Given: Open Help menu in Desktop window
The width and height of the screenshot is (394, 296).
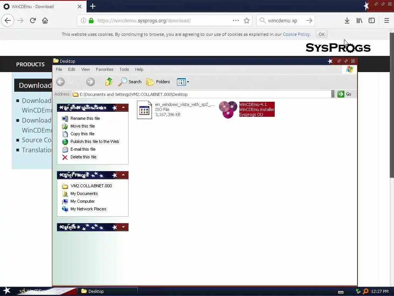Looking at the screenshot, I should coord(139,69).
